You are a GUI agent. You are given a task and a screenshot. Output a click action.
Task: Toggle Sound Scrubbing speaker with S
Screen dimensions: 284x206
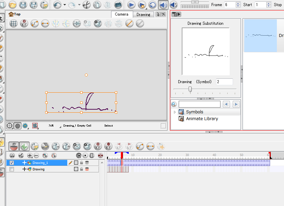(174, 5)
